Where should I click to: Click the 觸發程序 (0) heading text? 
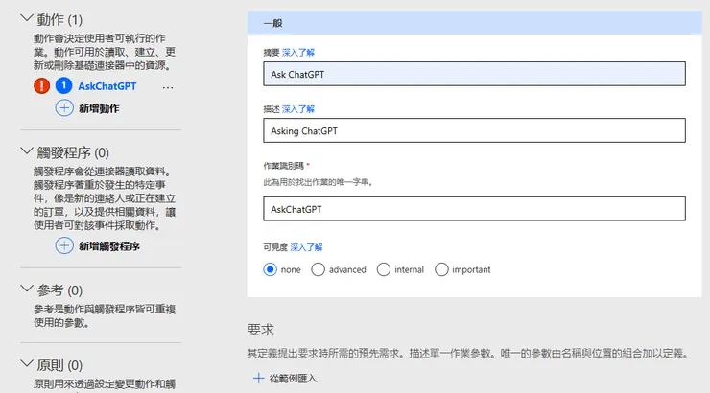point(73,152)
